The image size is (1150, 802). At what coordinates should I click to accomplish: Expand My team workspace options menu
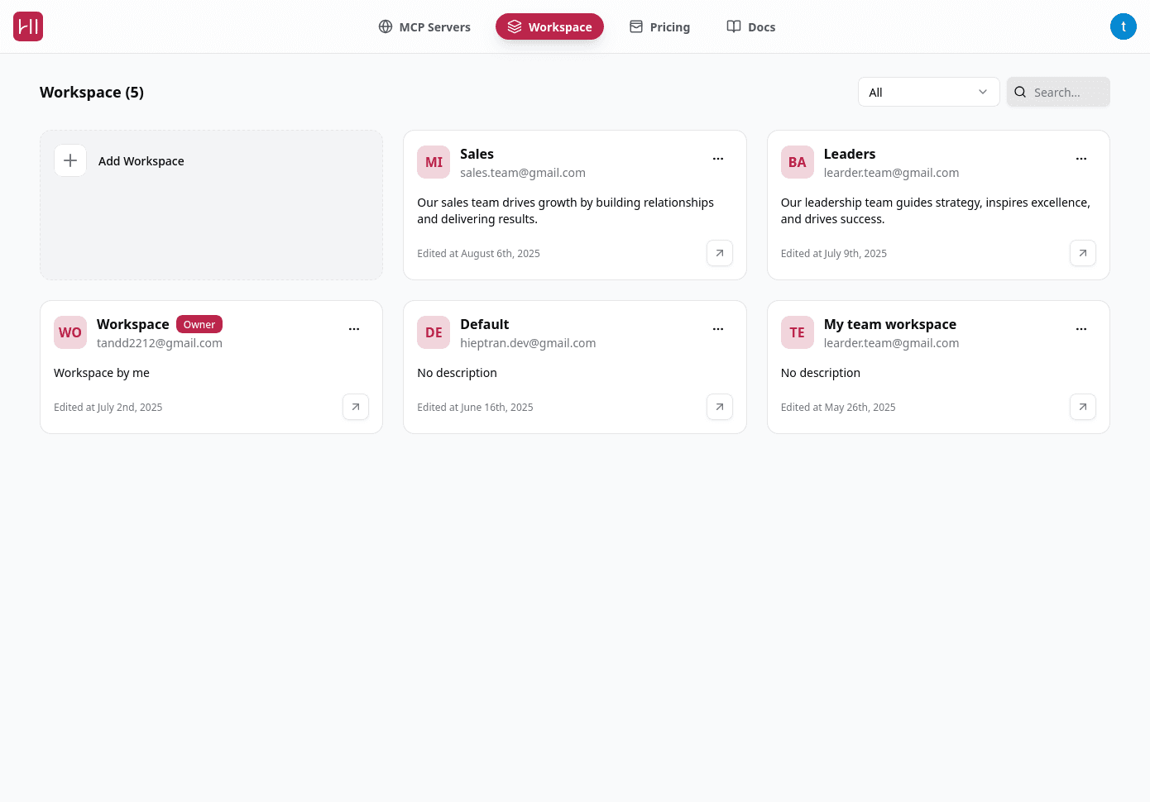(x=1081, y=329)
